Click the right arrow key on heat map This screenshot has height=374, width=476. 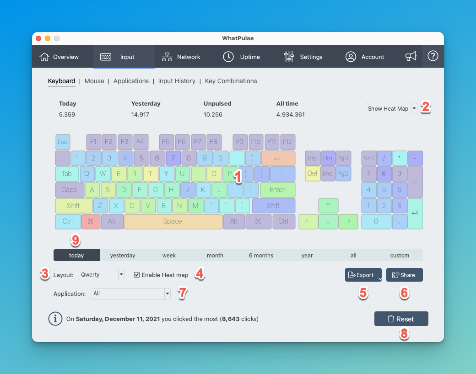point(348,221)
